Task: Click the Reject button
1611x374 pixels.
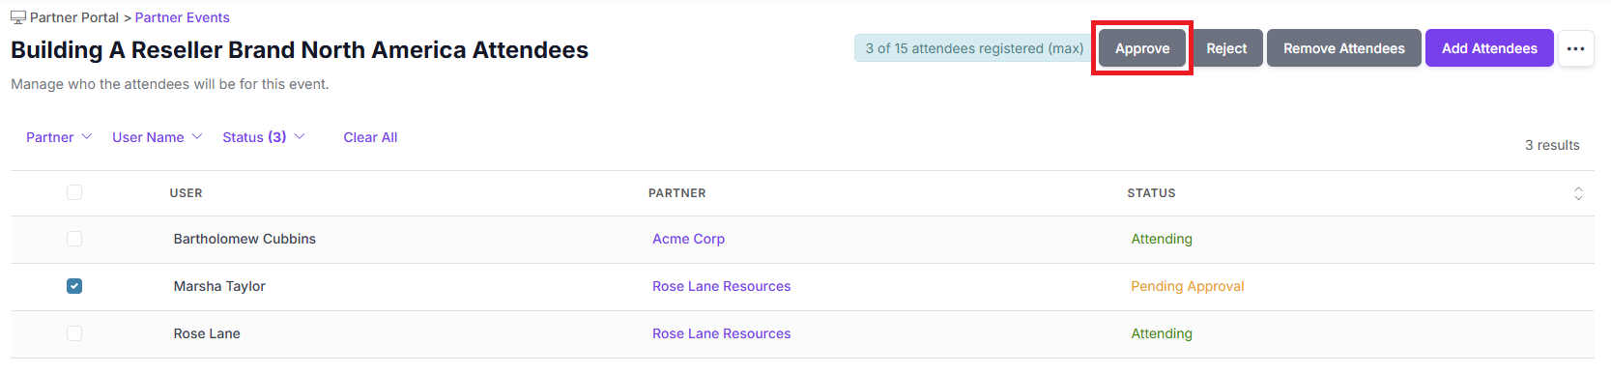Action: (x=1226, y=48)
